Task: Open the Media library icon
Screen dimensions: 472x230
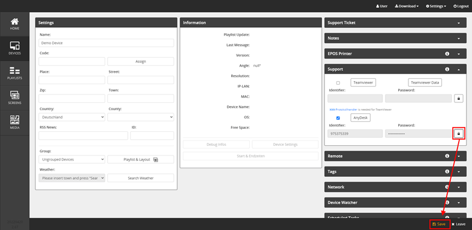Action: [15, 123]
